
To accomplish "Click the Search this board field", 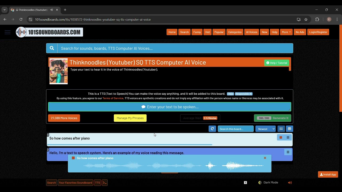I will coord(235,129).
